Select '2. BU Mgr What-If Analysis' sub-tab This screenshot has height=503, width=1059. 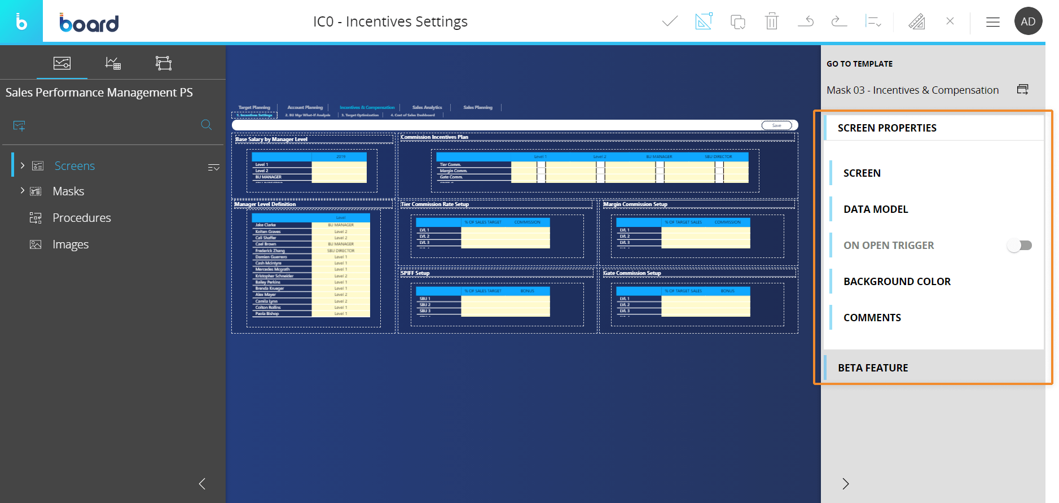(x=307, y=115)
